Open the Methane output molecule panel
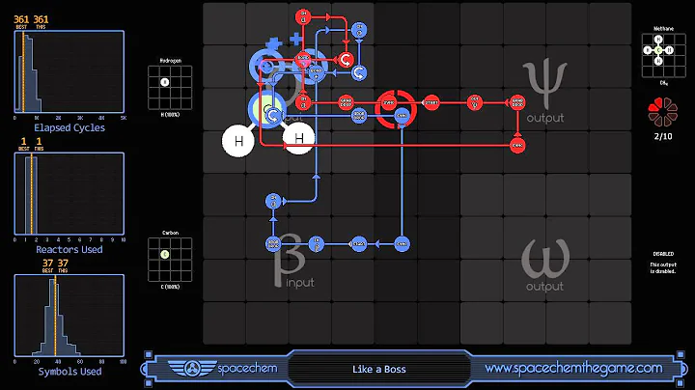Viewport: 695px width, 390px height. point(663,55)
